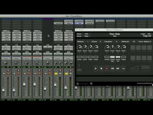Arm the red Nocturn record button
This screenshot has width=153, height=115.
click(x=107, y=68)
